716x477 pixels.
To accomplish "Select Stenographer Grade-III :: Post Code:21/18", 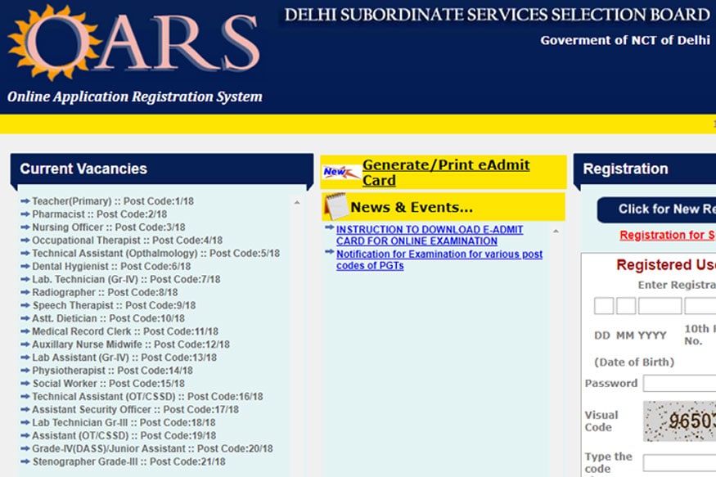I will (x=128, y=461).
